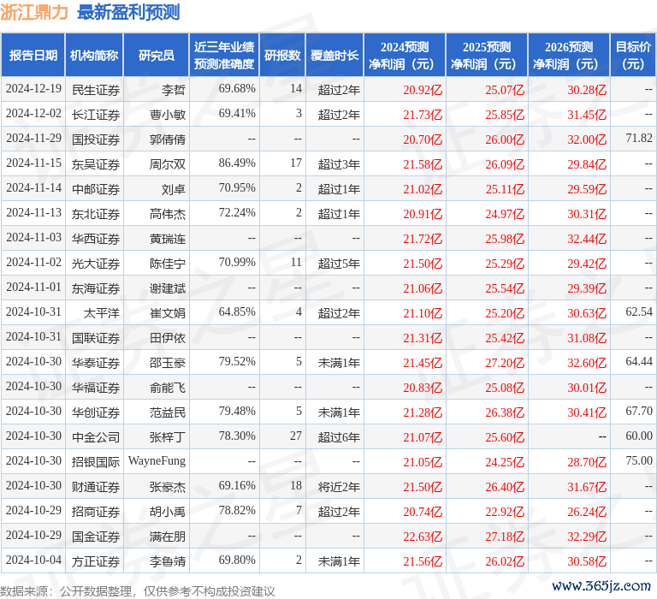657x599 pixels.
Task: Select the 东北证券 institution cell
Action: point(96,214)
